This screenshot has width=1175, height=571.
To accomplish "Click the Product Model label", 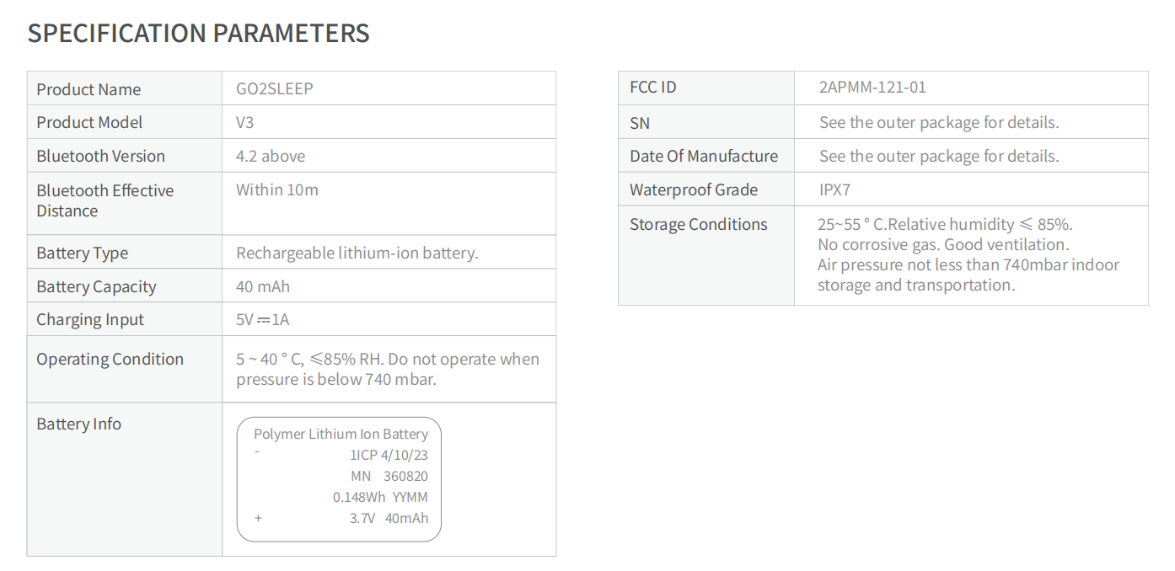I will pos(89,122).
